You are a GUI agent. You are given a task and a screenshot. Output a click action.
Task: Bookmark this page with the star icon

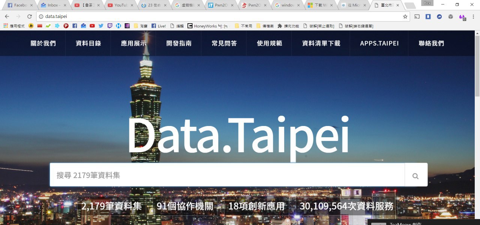click(405, 16)
